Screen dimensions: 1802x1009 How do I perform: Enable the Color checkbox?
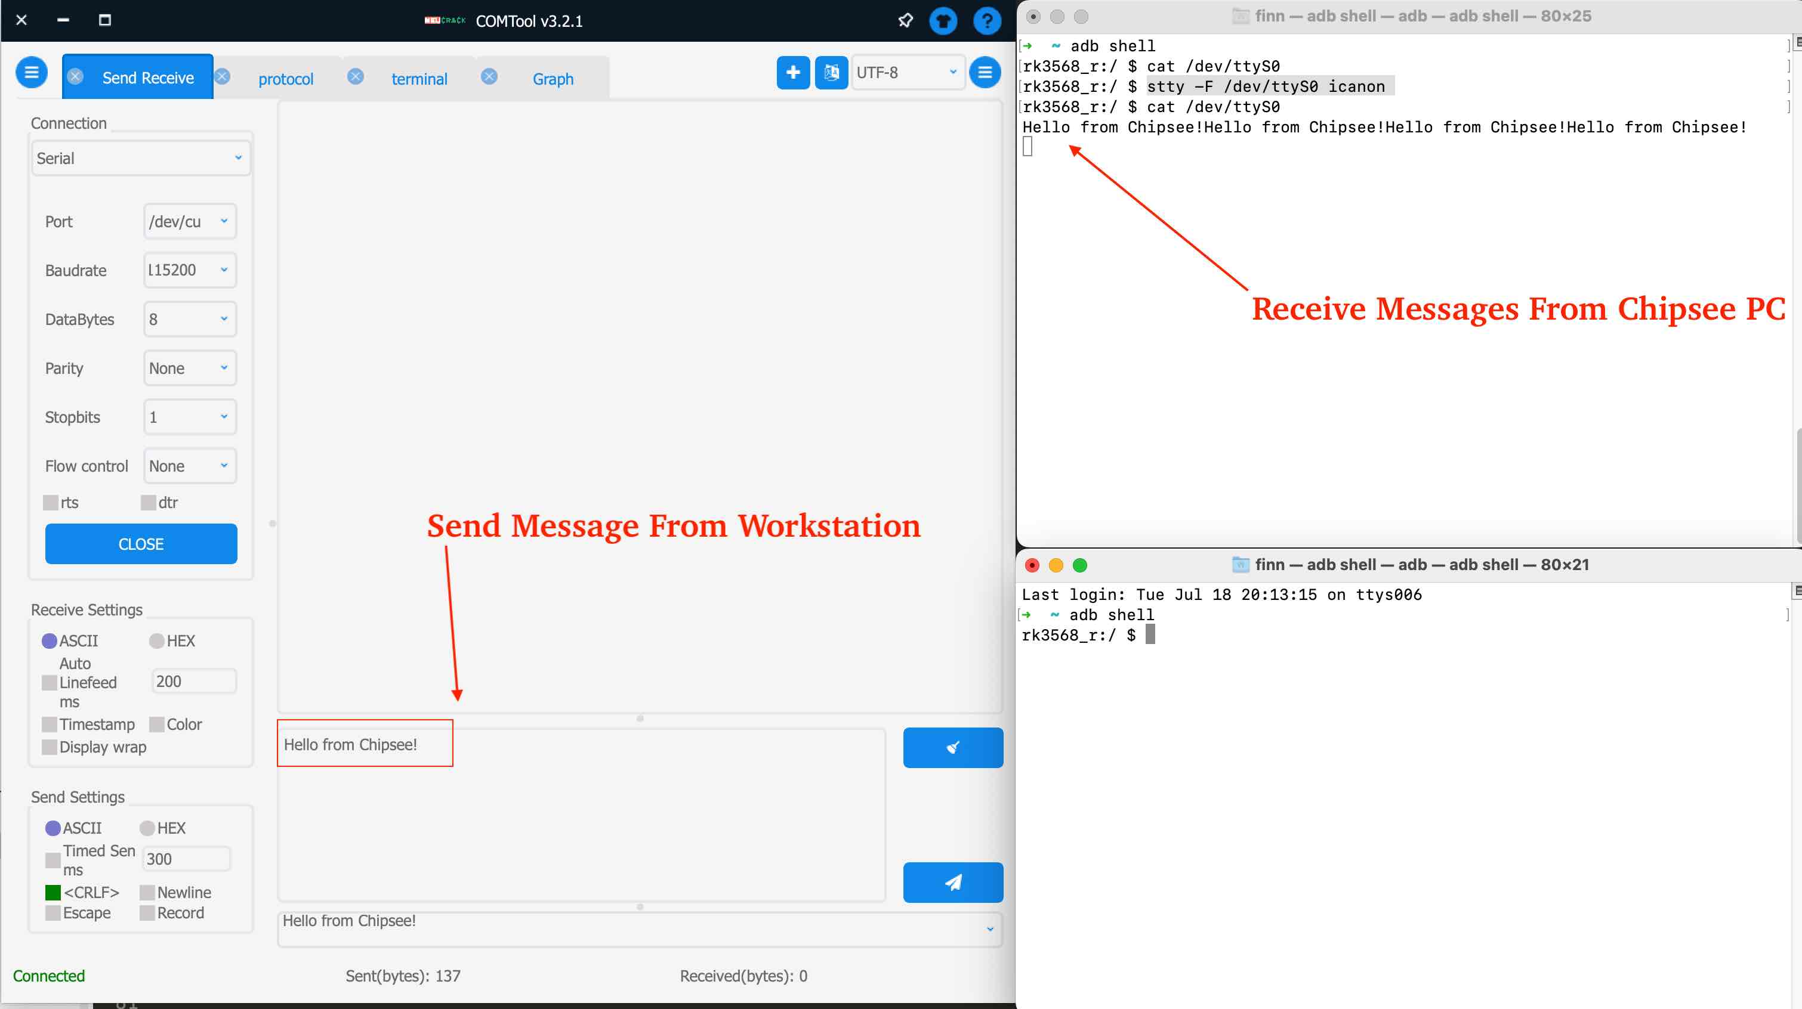(156, 724)
